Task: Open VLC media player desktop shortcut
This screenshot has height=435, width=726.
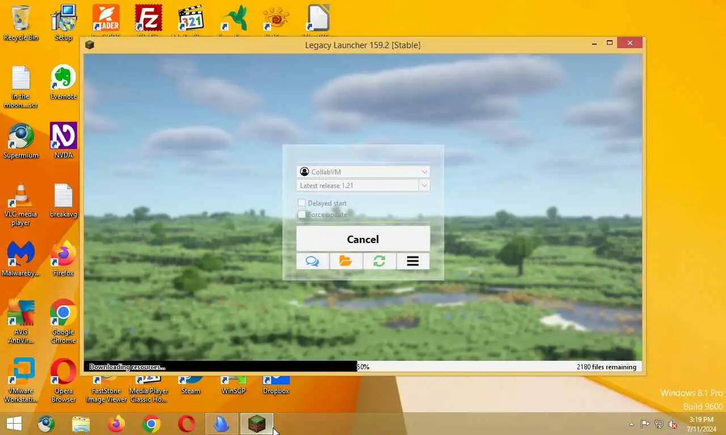Action: click(21, 204)
